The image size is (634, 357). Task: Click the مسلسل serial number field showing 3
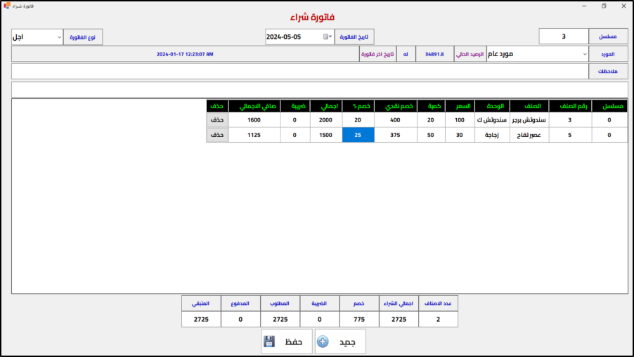pos(564,37)
